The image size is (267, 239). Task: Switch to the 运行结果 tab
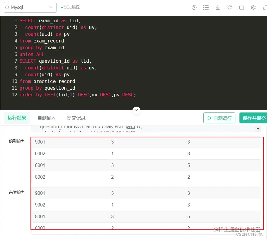pyautogui.click(x=17, y=118)
